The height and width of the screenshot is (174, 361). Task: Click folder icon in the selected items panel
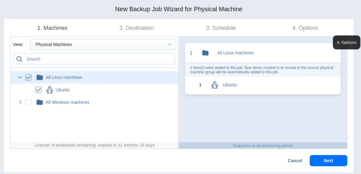[x=205, y=53]
